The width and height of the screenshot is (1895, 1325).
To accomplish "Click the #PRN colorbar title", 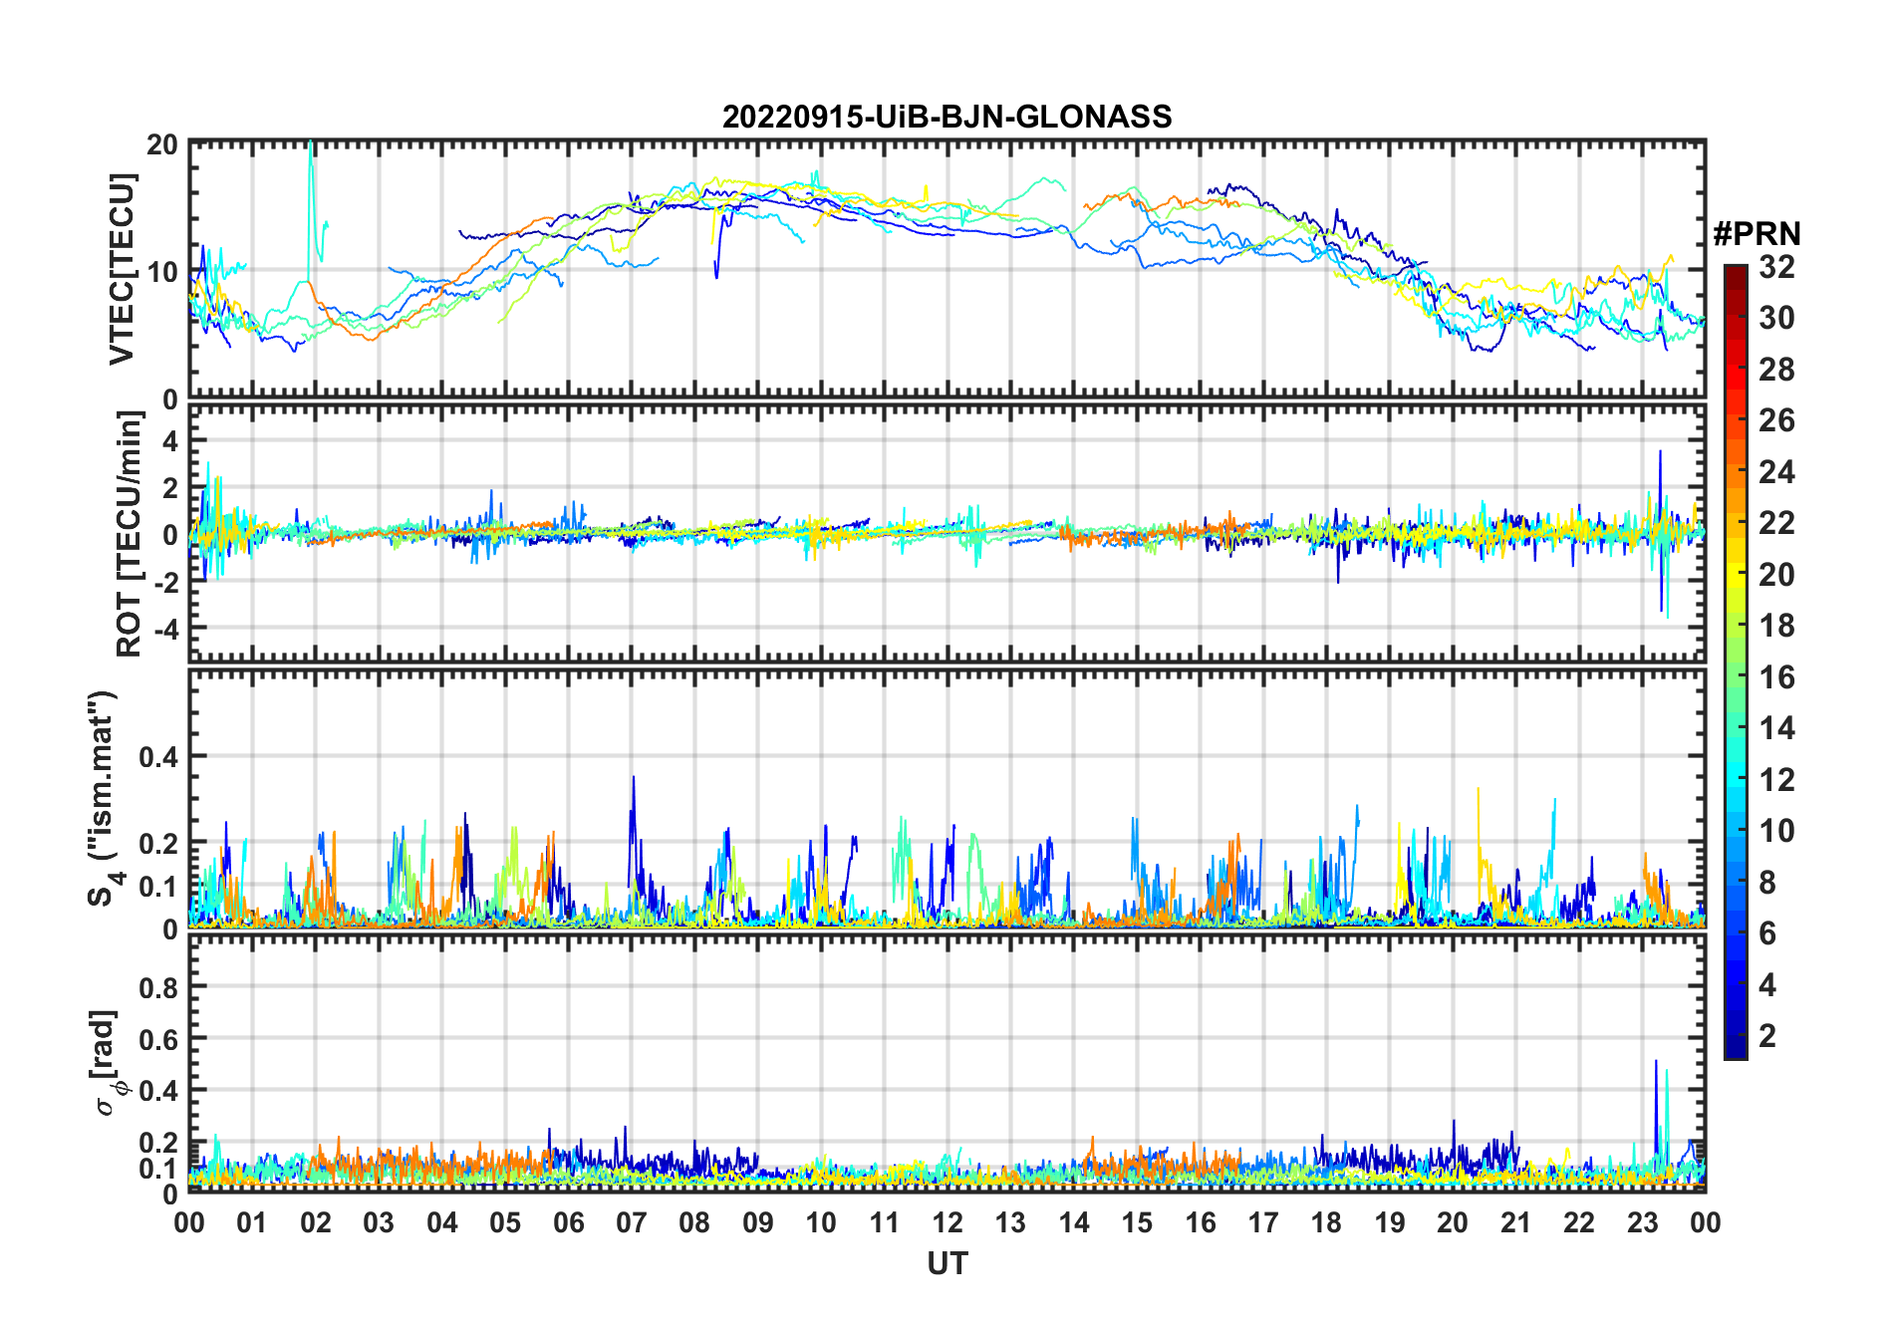I will point(1757,234).
